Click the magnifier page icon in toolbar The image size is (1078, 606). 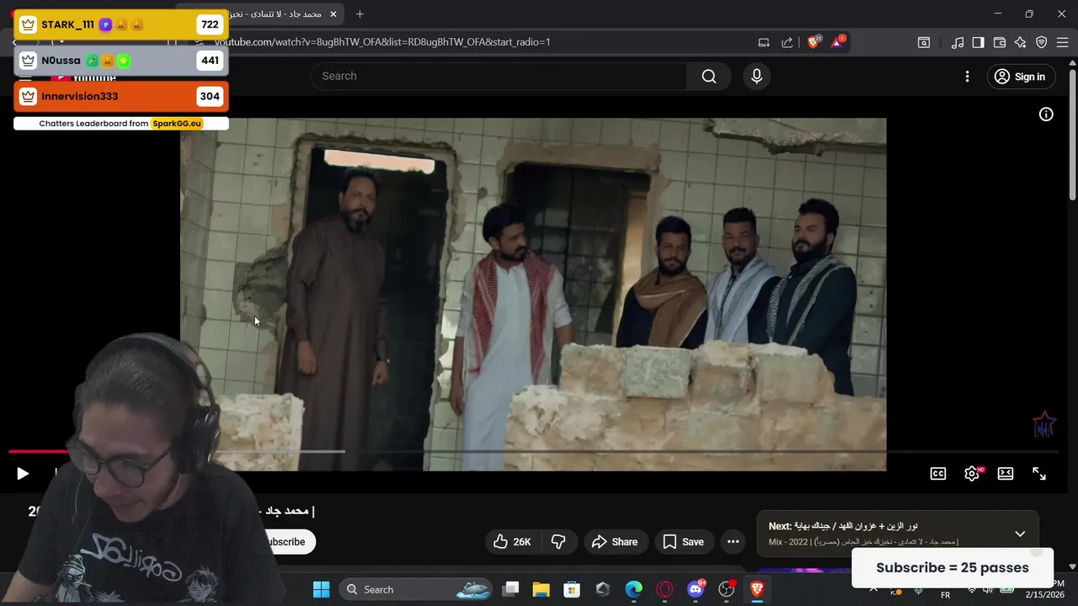924,42
